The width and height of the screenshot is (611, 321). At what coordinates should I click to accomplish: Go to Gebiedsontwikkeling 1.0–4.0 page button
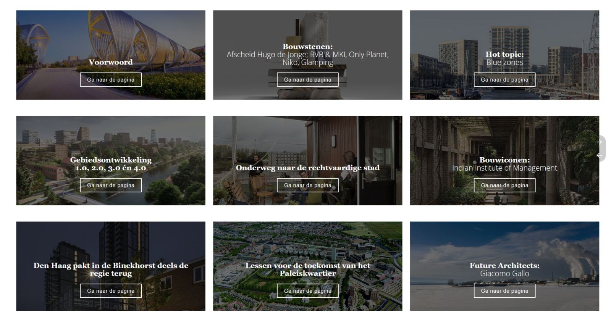[111, 185]
